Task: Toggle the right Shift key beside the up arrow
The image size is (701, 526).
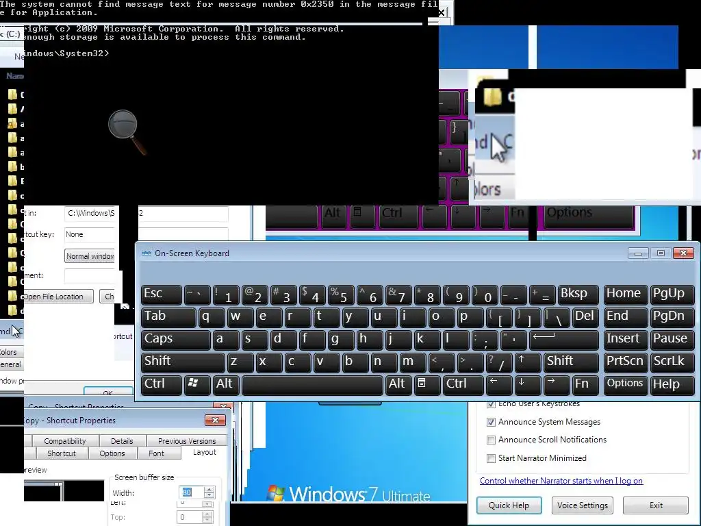Action: coord(570,362)
